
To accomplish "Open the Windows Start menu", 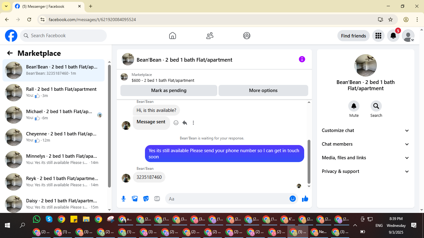I will click(7, 225).
